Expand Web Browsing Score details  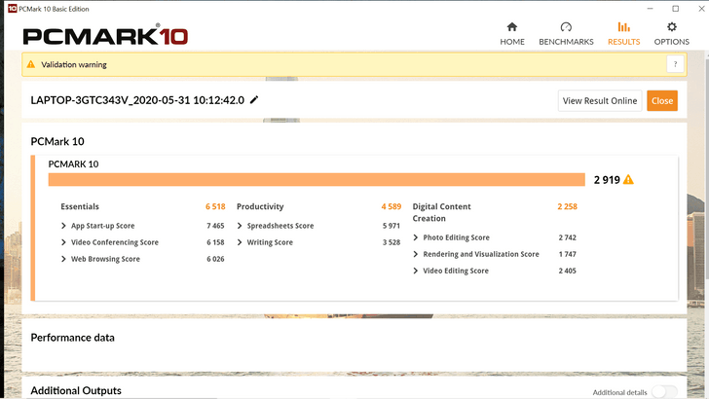(63, 259)
